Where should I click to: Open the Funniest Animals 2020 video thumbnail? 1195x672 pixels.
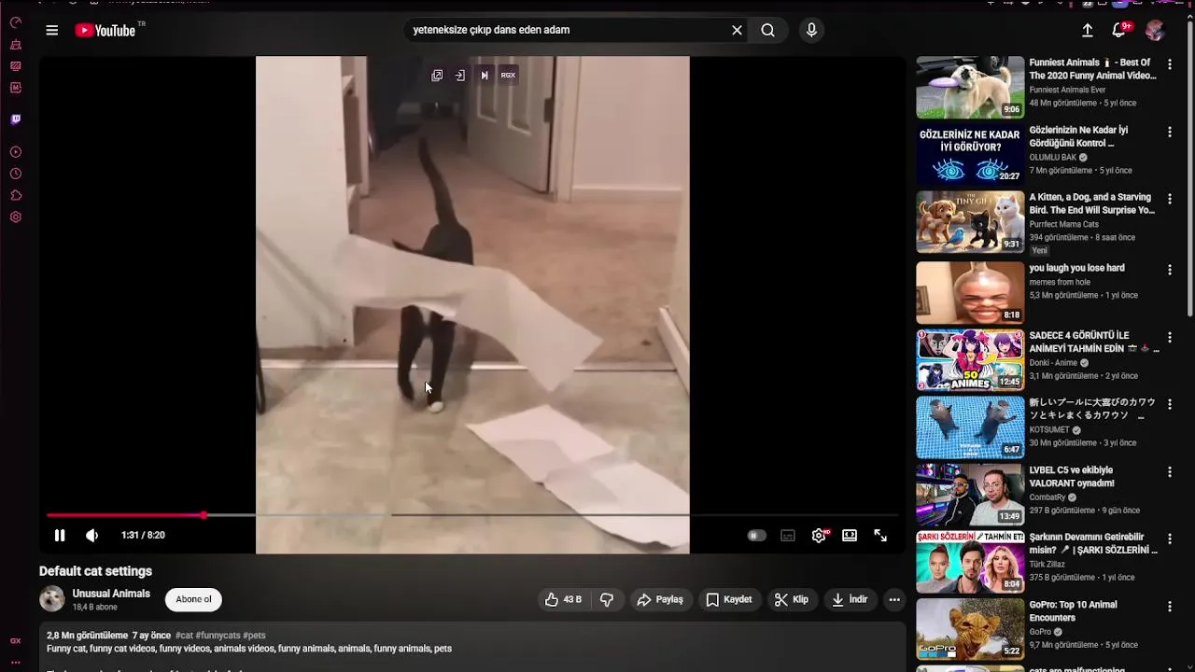970,87
